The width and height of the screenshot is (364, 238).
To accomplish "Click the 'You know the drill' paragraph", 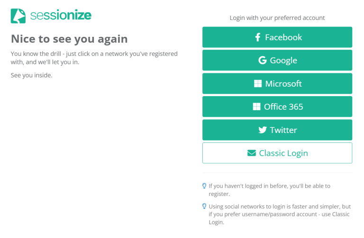I will pyautogui.click(x=94, y=57).
